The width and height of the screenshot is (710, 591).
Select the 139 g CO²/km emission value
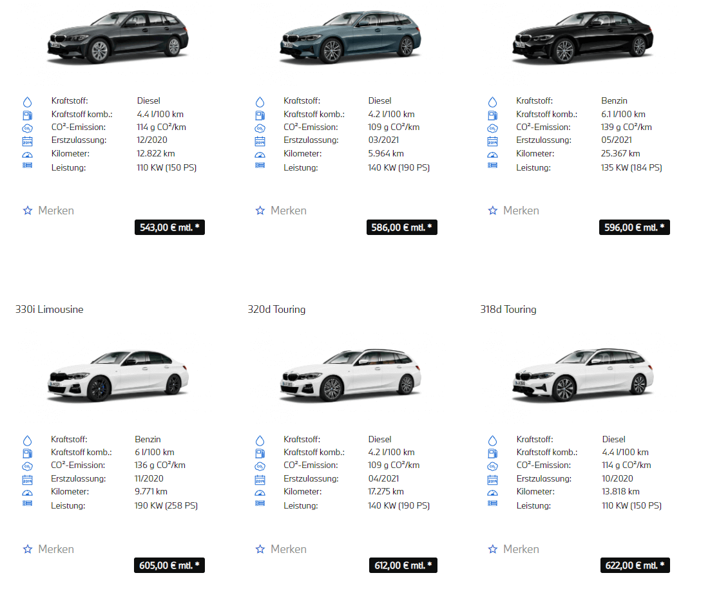point(626,127)
